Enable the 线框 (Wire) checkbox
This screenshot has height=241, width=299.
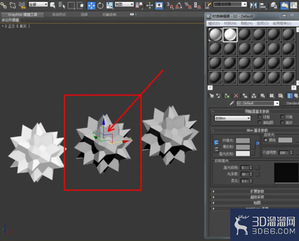(260, 116)
